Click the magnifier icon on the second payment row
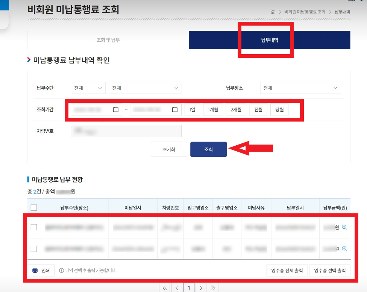Screen dimensions: 367x292 pos(344,249)
